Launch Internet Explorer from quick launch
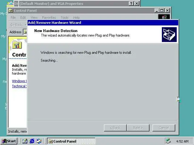 tap(32, 141)
